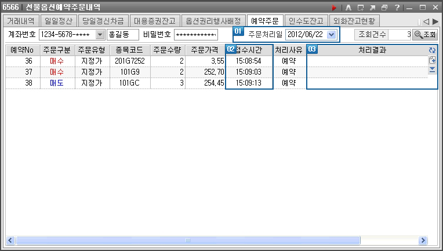Open help with the question mark icon
The width and height of the screenshot is (443, 251).
pos(396,8)
